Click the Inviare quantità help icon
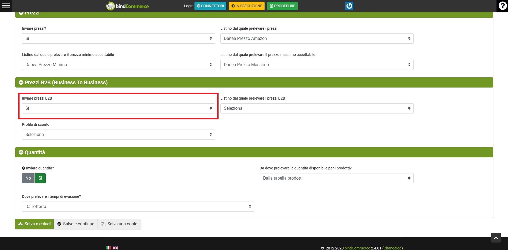Screen dimensions: 508x250 tap(24, 168)
